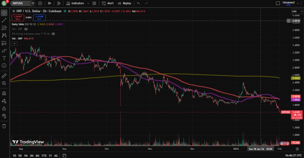Image resolution: width=304 pixels, height=158 pixels.
Task: Expand the Indicators favorites dropdown arrow
Action: [88, 3]
